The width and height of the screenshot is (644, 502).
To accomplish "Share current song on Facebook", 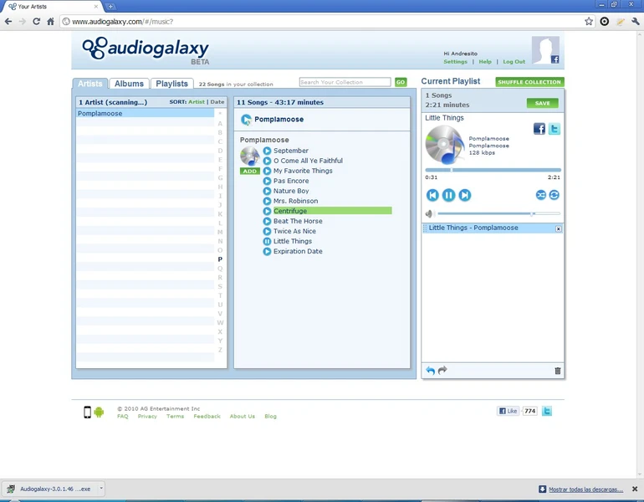I will point(539,129).
